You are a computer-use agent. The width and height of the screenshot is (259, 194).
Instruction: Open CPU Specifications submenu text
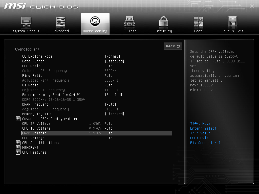point(40,143)
